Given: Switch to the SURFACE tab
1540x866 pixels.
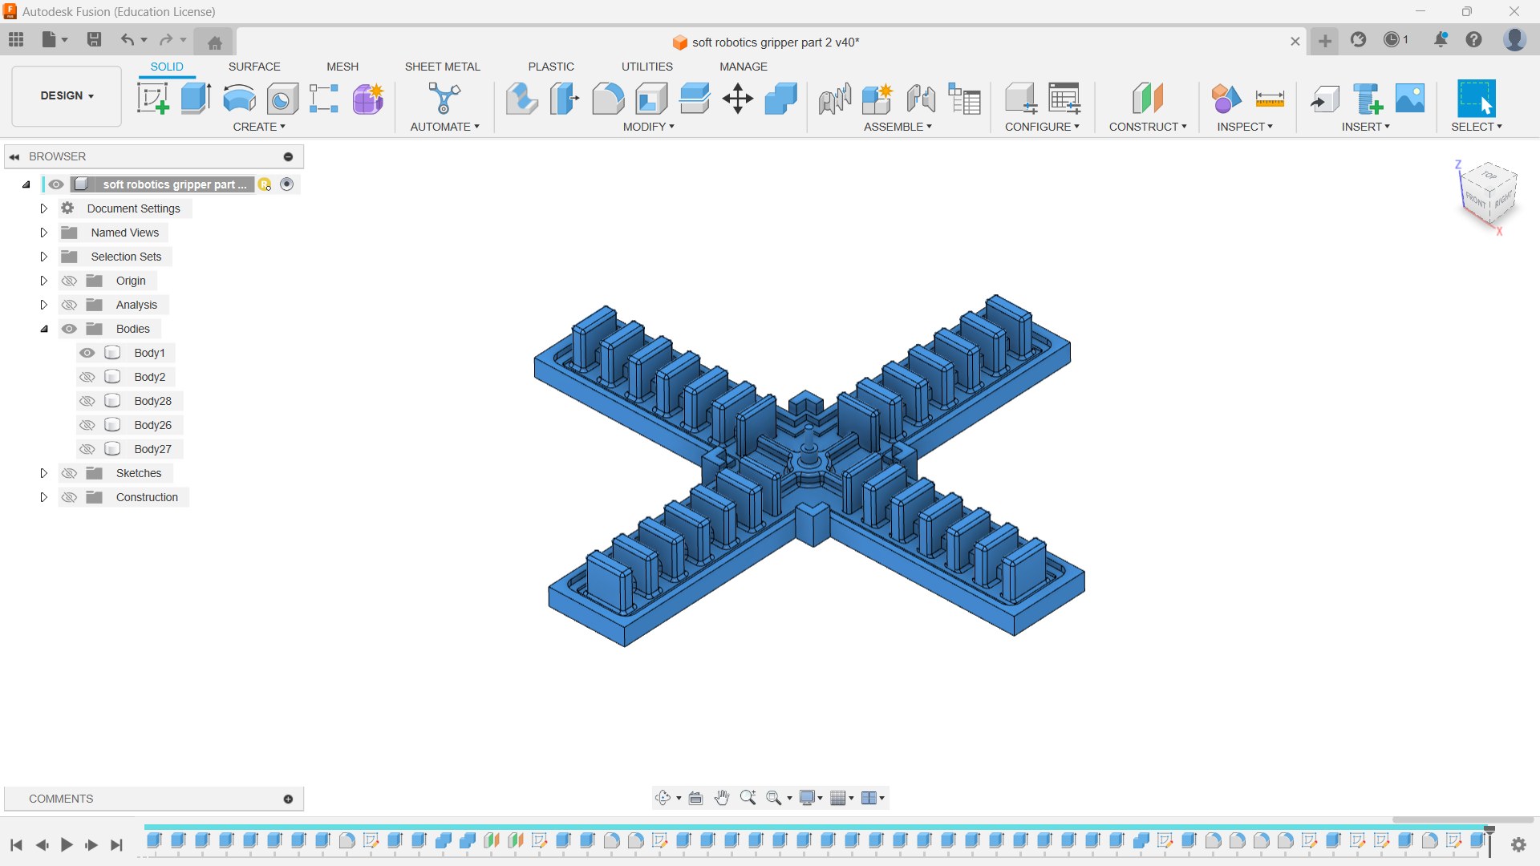Looking at the screenshot, I should tap(254, 67).
